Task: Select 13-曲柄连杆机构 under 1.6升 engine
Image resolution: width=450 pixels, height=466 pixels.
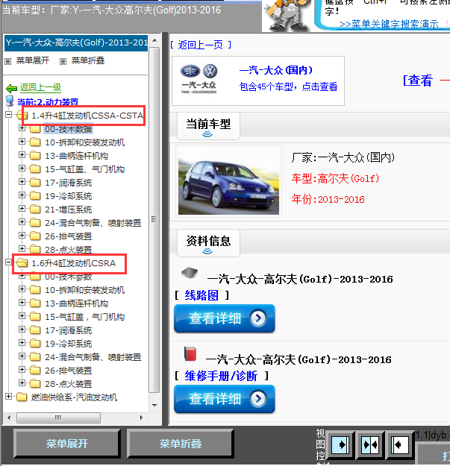Action: click(76, 303)
